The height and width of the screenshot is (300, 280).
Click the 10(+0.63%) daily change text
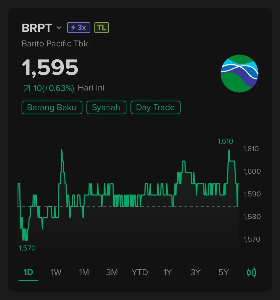(52, 87)
